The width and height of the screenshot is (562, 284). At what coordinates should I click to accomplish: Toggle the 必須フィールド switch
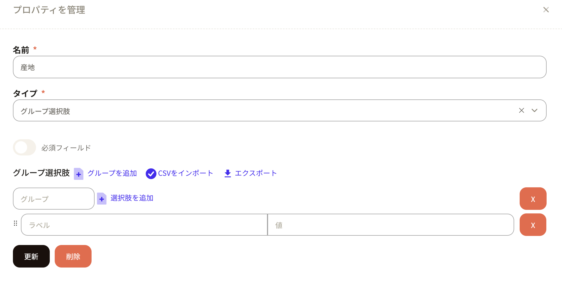(x=24, y=147)
